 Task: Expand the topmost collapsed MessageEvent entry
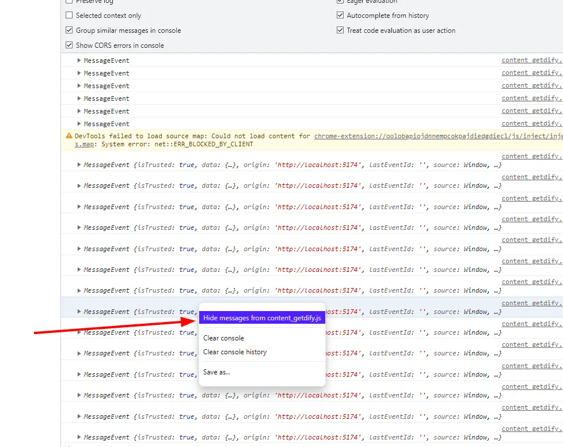[x=79, y=60]
